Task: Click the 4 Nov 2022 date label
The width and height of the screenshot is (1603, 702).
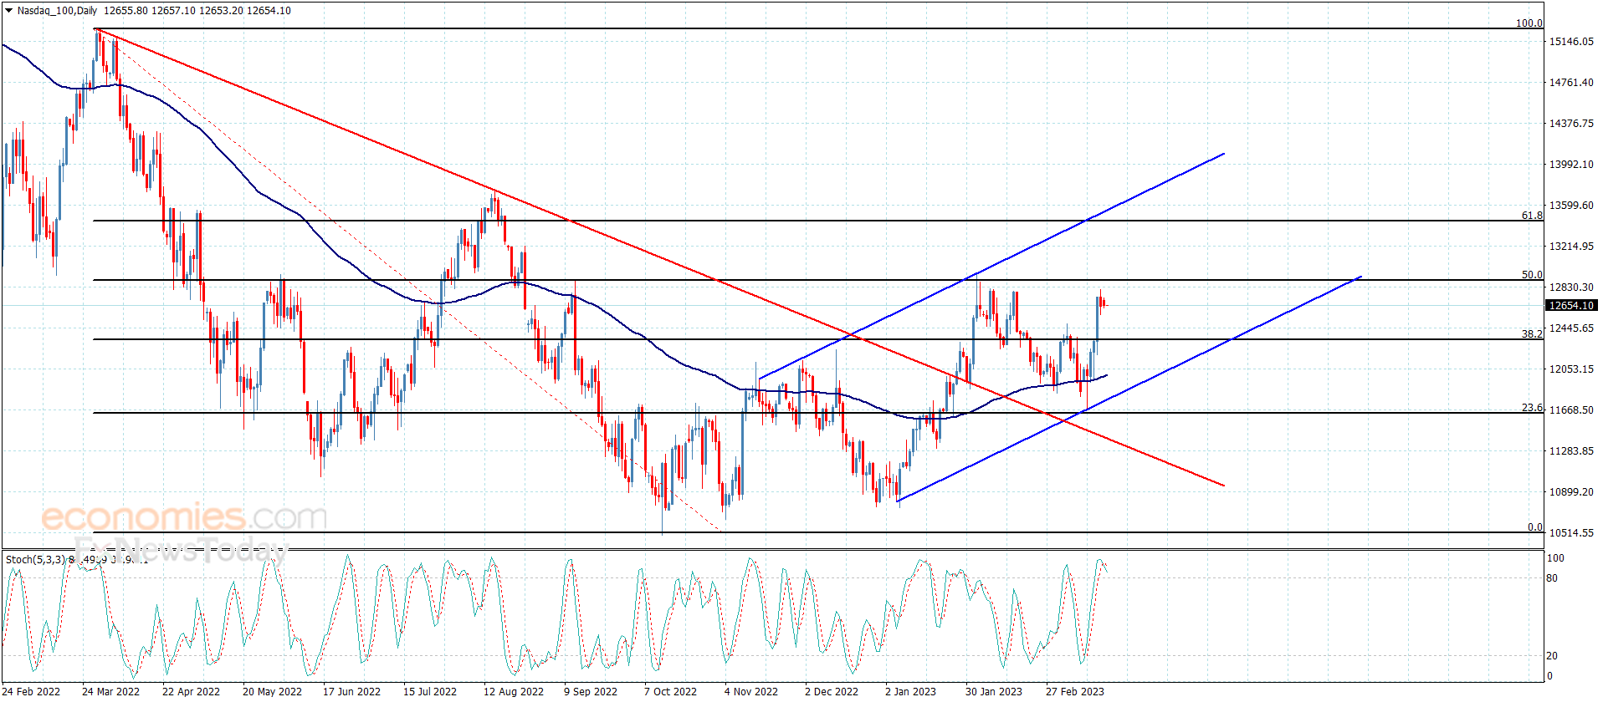Action: pos(751,692)
